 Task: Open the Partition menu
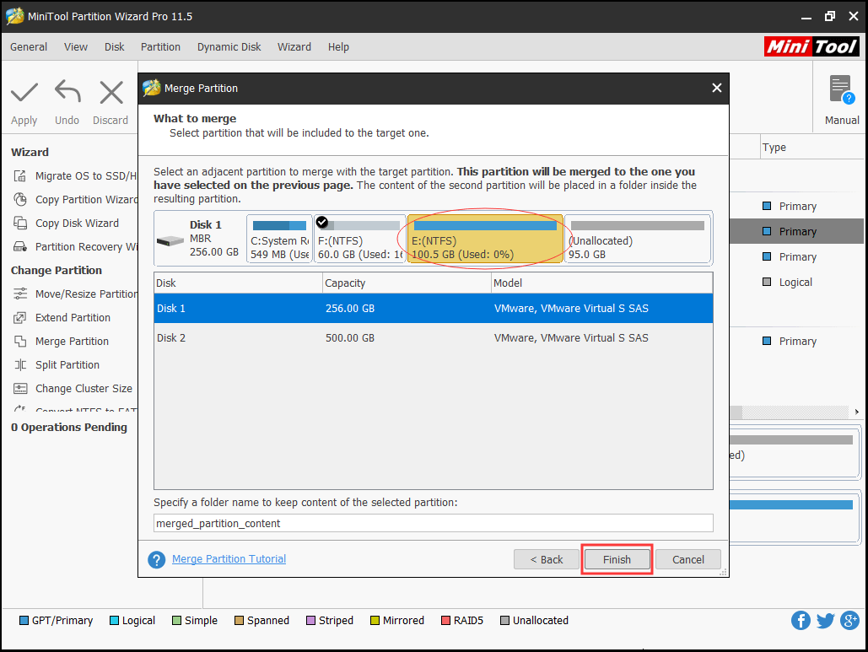click(x=160, y=47)
